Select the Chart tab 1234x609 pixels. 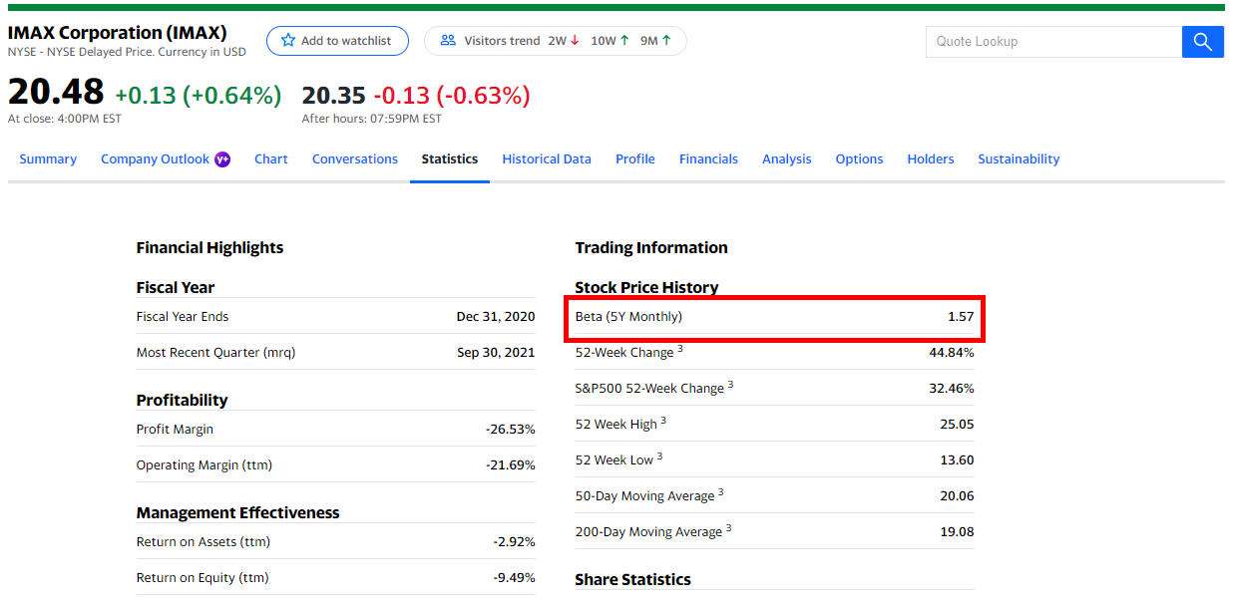(270, 159)
